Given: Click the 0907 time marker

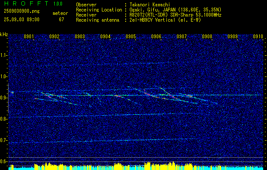Looking at the screenshot, I should click(x=182, y=37).
